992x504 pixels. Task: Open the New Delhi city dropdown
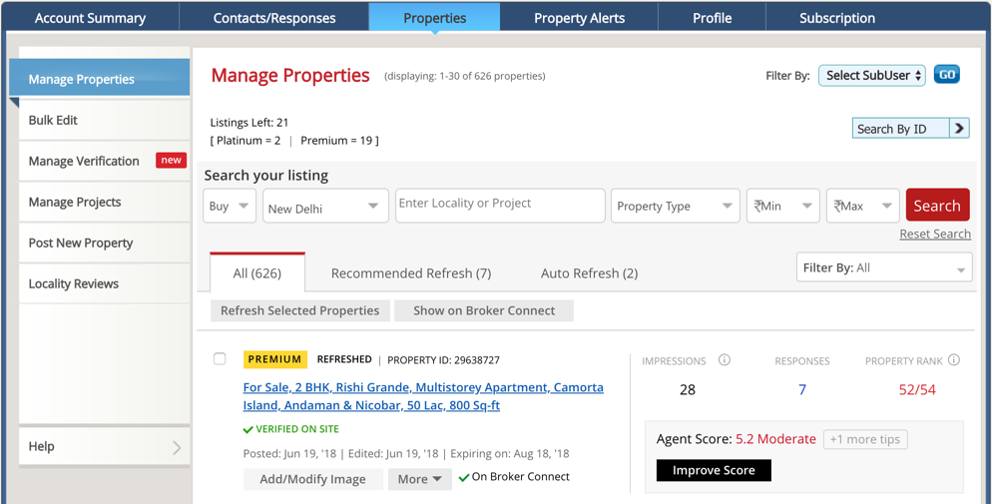click(324, 207)
